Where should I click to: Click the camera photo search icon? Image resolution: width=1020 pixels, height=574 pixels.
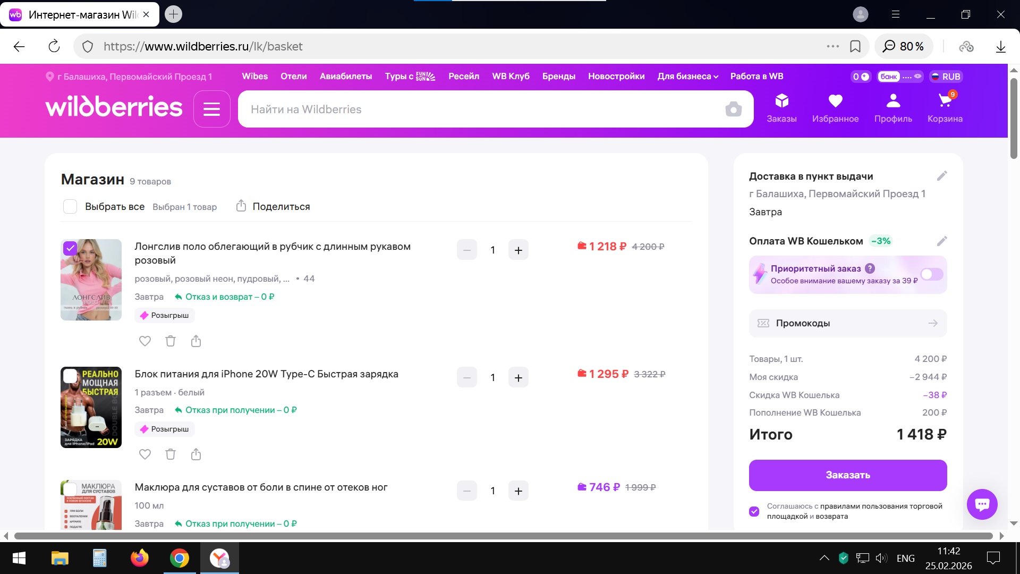[x=733, y=109]
